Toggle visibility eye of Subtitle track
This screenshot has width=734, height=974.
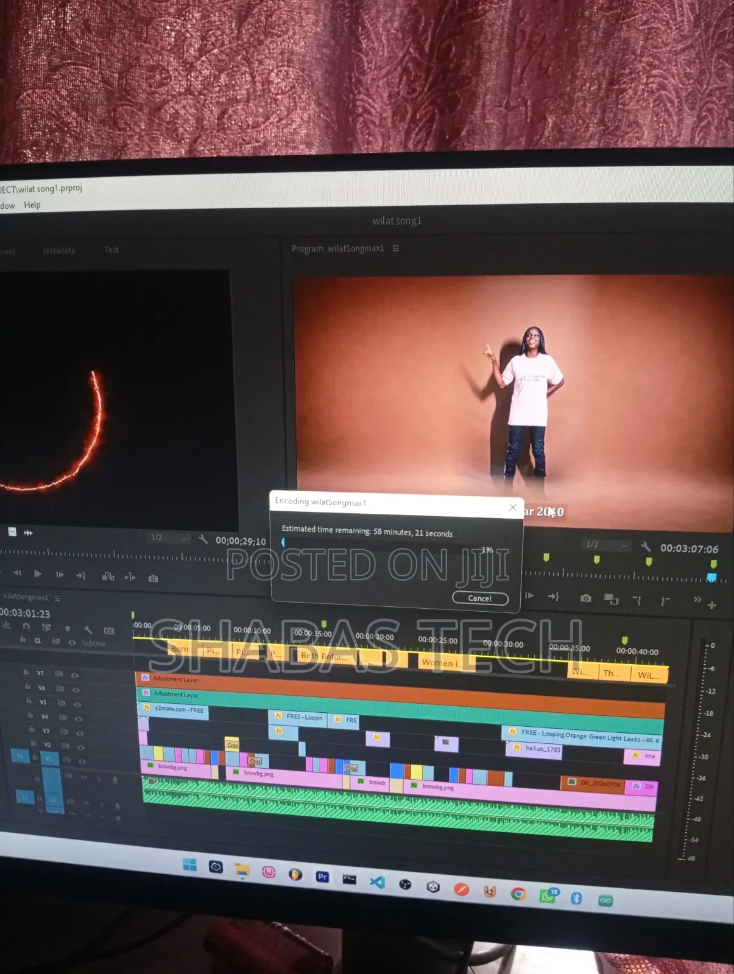coord(72,642)
